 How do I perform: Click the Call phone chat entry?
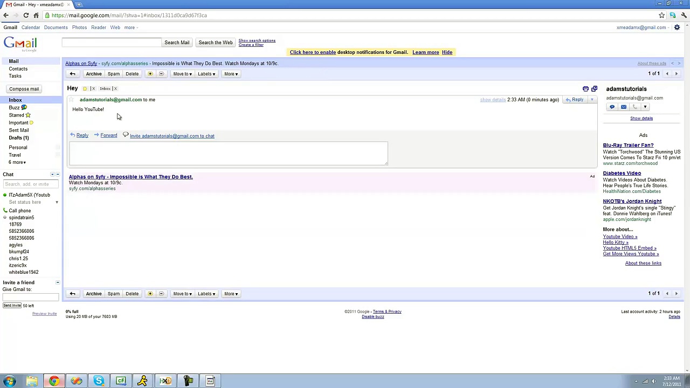[x=20, y=211]
